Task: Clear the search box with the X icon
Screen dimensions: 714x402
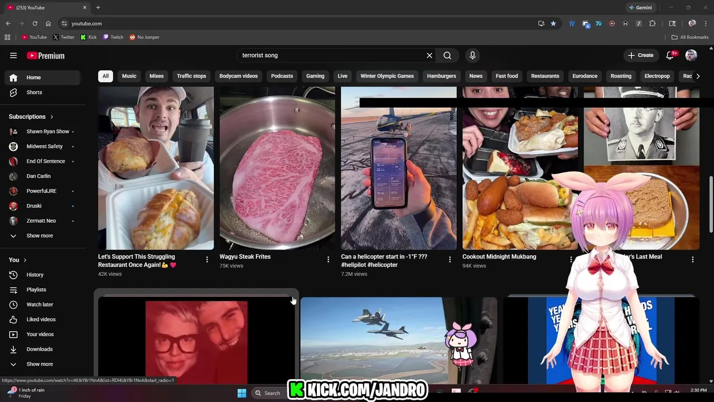Action: [430, 55]
